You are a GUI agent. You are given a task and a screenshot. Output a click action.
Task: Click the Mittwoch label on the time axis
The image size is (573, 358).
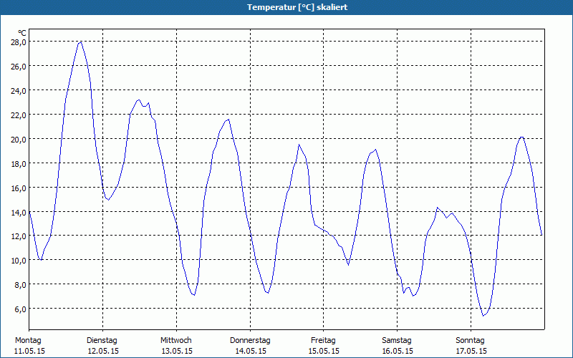click(175, 340)
